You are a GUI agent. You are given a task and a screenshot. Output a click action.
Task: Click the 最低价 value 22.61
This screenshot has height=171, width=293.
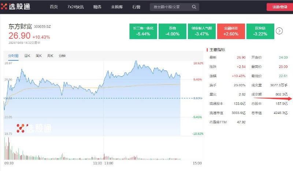coord(283,76)
